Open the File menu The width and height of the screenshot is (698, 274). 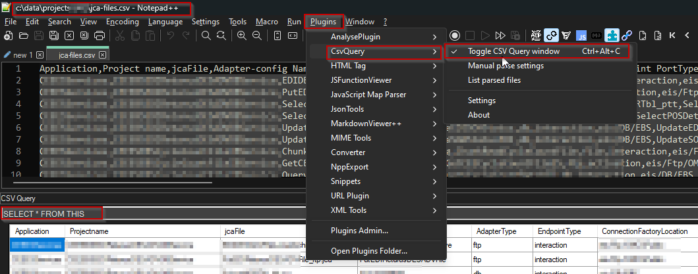[11, 22]
